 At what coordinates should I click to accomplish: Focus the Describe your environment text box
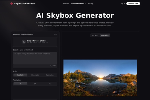coord(35,58)
